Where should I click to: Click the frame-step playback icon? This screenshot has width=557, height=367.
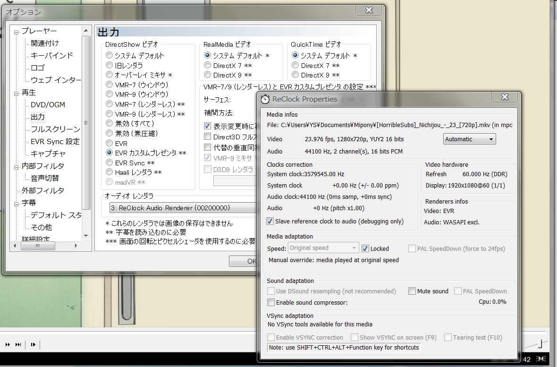pyautogui.click(x=33, y=344)
